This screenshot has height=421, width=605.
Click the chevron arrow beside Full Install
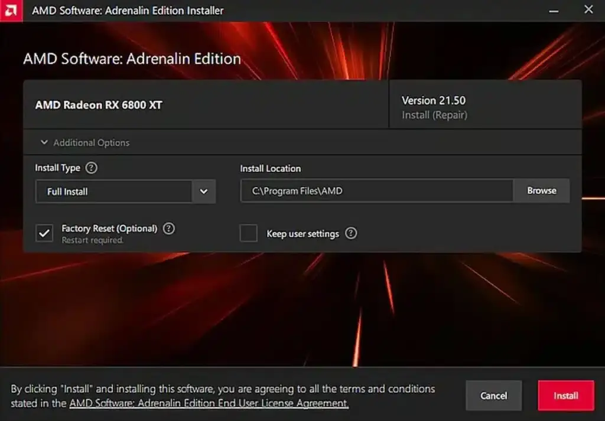(204, 191)
